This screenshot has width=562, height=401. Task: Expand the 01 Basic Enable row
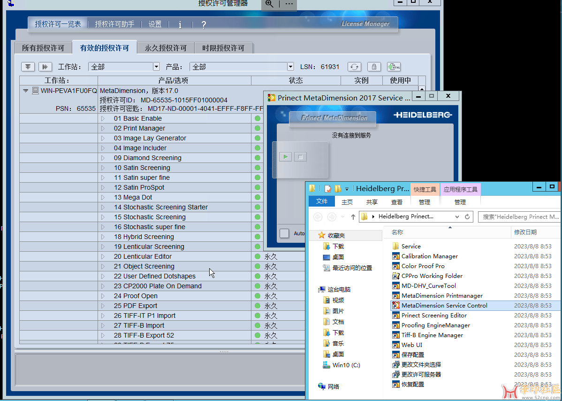coord(103,119)
